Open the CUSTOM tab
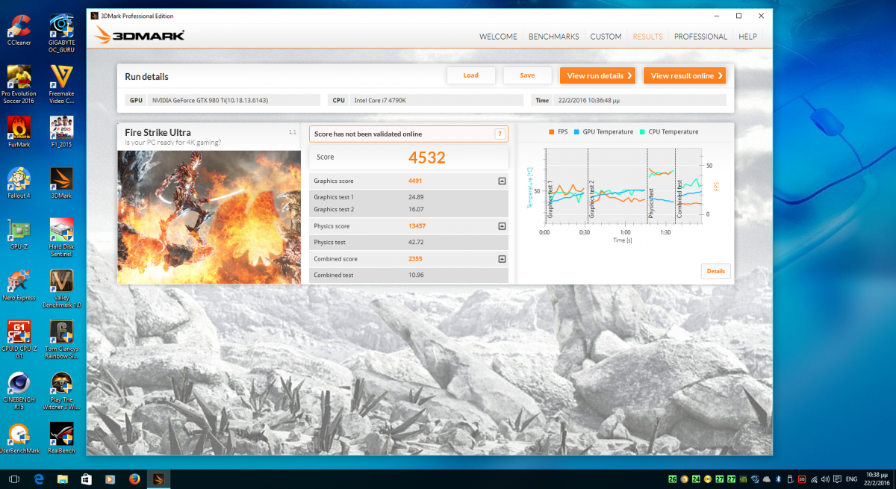 [x=606, y=37]
